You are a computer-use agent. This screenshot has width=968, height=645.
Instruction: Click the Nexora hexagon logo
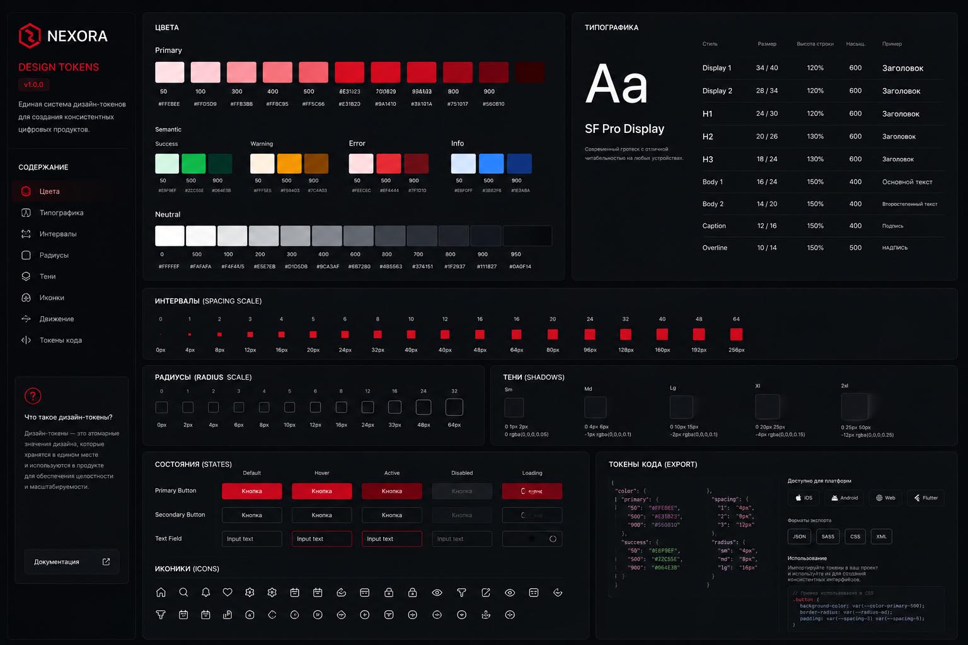pos(30,36)
